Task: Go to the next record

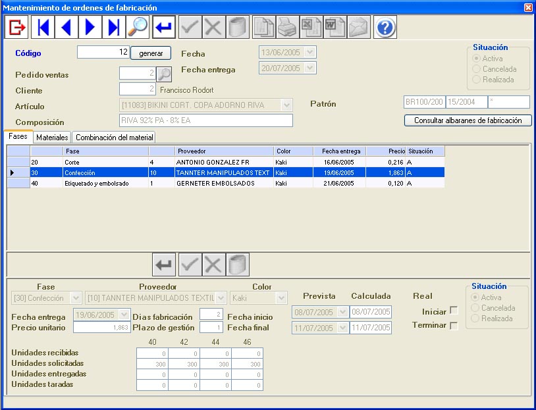Action: click(90, 28)
